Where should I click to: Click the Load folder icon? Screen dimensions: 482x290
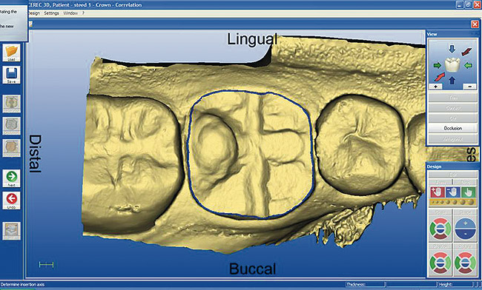11,53
